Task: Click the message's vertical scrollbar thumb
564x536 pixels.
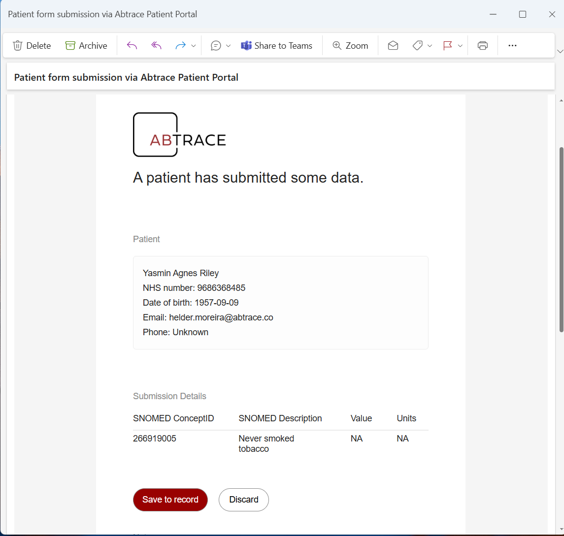Action: [x=561, y=239]
